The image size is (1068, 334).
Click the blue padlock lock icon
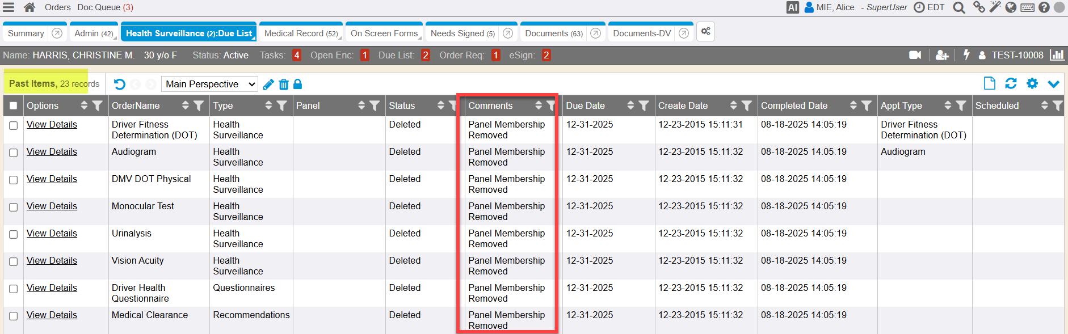point(297,84)
